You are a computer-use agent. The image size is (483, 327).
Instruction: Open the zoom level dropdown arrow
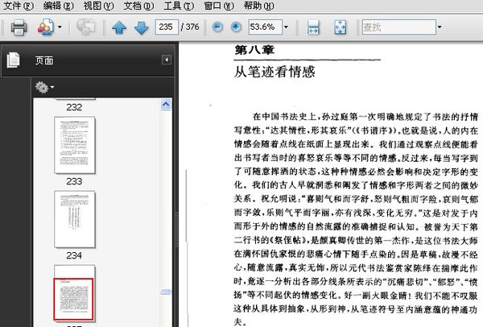coord(286,27)
